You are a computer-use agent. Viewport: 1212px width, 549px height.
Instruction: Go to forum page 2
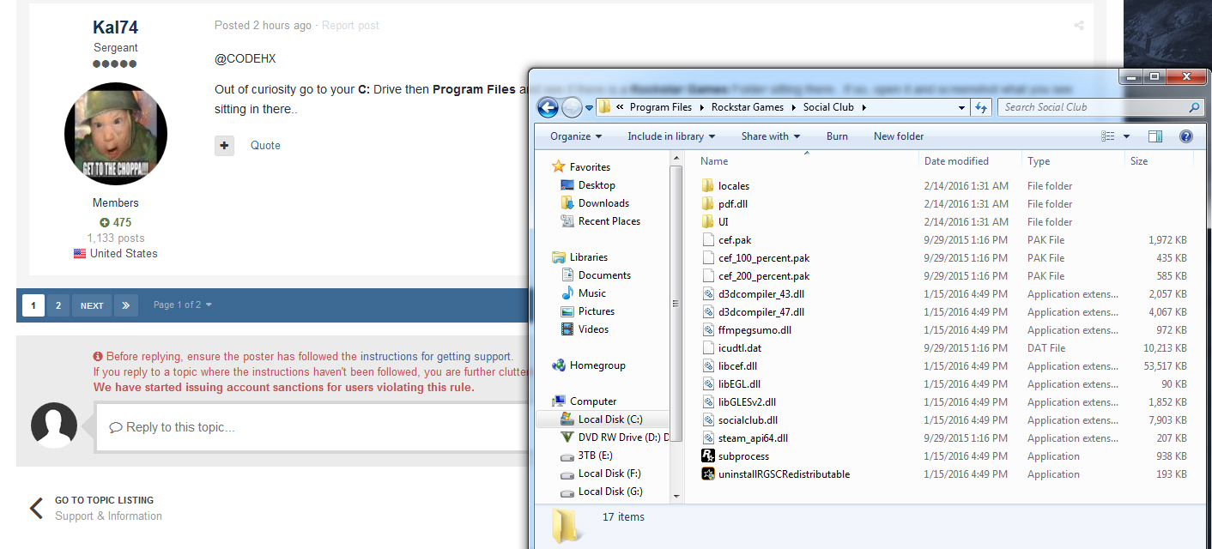[x=58, y=305]
